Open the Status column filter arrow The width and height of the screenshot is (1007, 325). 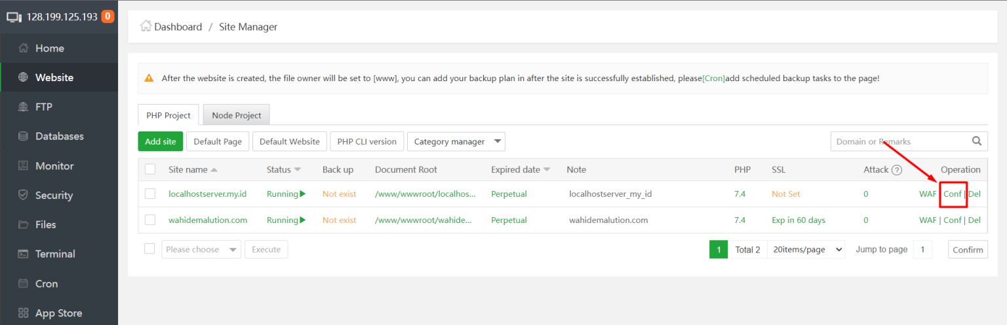[x=298, y=170]
